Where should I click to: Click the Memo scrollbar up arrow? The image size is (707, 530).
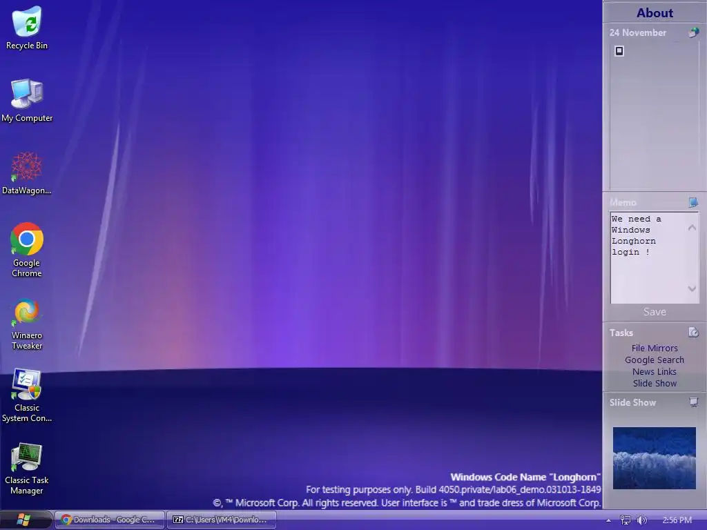[692, 228]
